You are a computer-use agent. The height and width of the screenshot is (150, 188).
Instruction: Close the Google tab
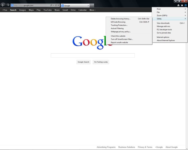(x=88, y=6)
